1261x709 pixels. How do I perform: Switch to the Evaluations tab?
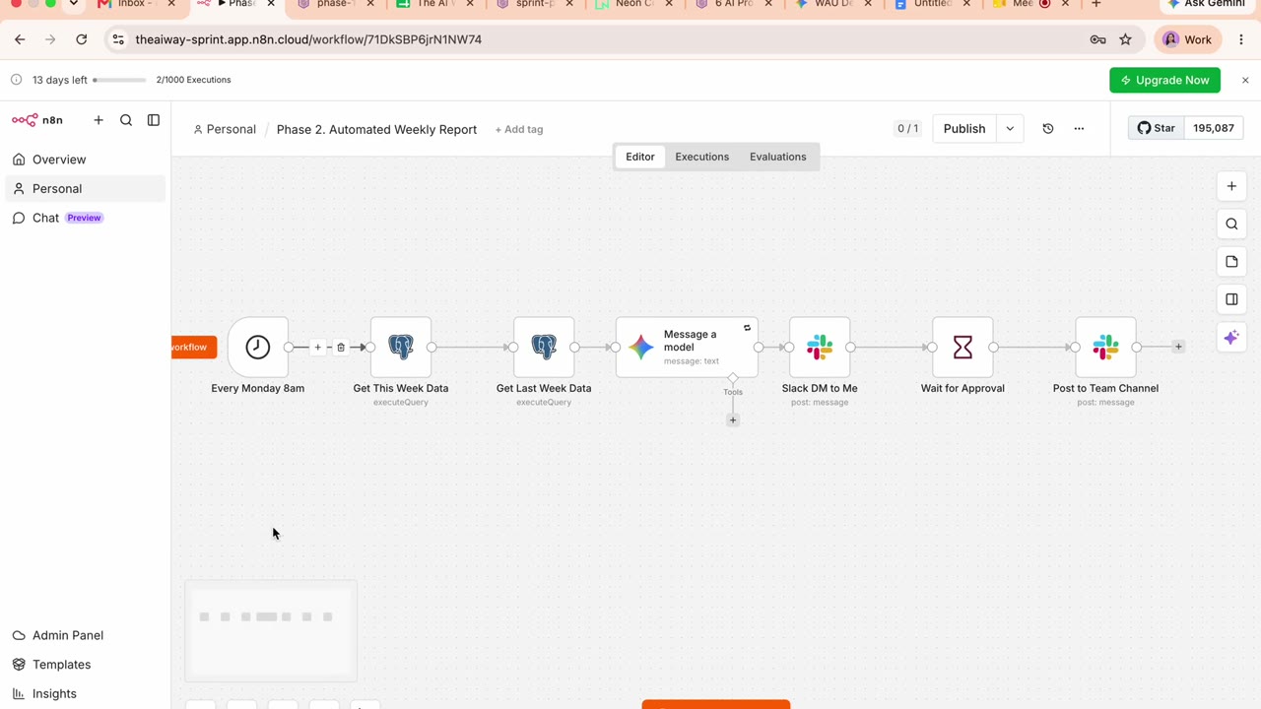[x=778, y=157]
